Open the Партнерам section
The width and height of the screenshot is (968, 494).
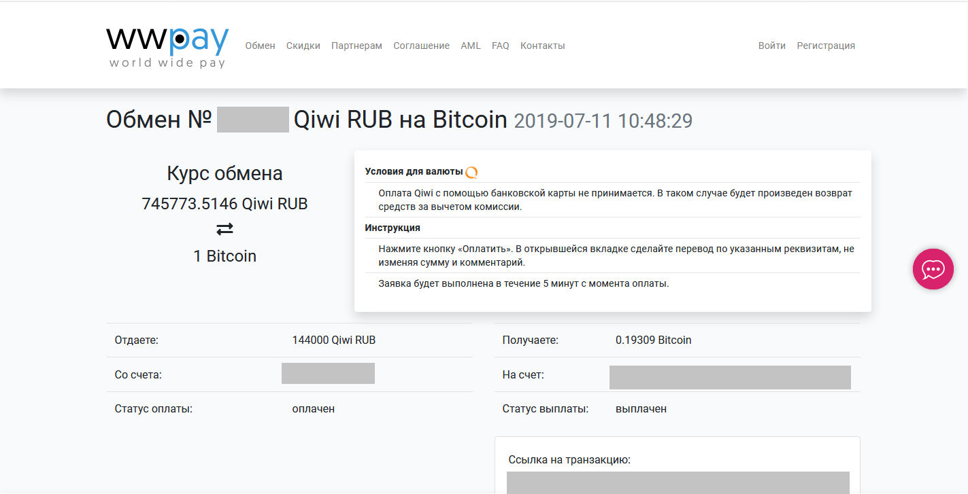[x=356, y=46]
